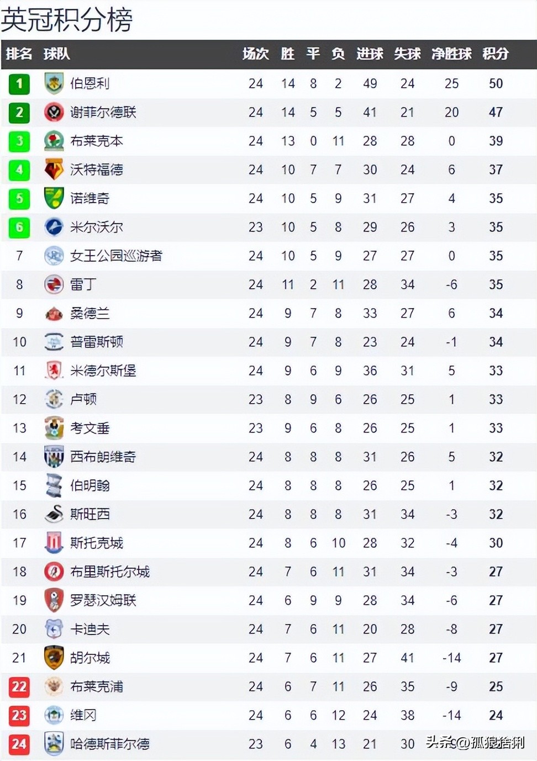Open the 哈德斯菲尔德 team name link
The width and height of the screenshot is (537, 761).
click(x=109, y=744)
